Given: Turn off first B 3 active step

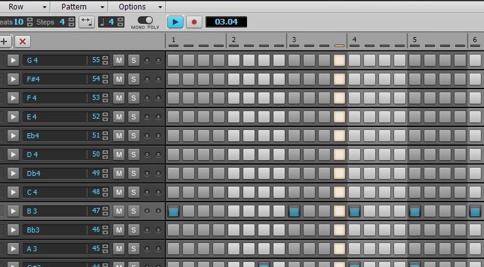Looking at the screenshot, I should tap(173, 211).
